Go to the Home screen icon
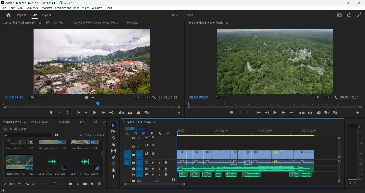365x193 pixels. [x=8, y=15]
